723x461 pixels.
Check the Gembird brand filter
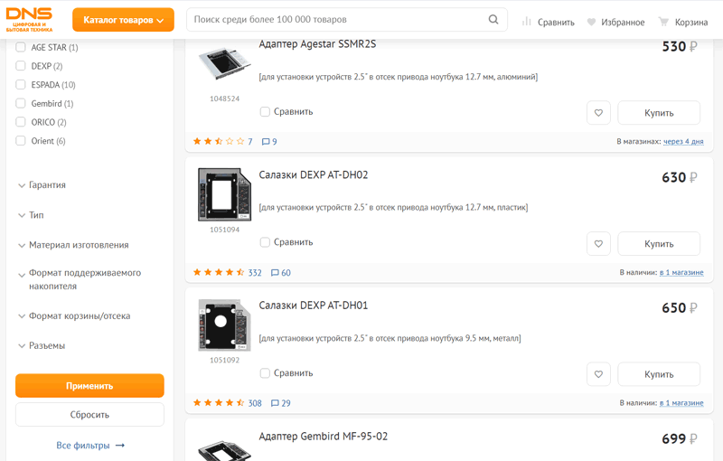point(21,103)
